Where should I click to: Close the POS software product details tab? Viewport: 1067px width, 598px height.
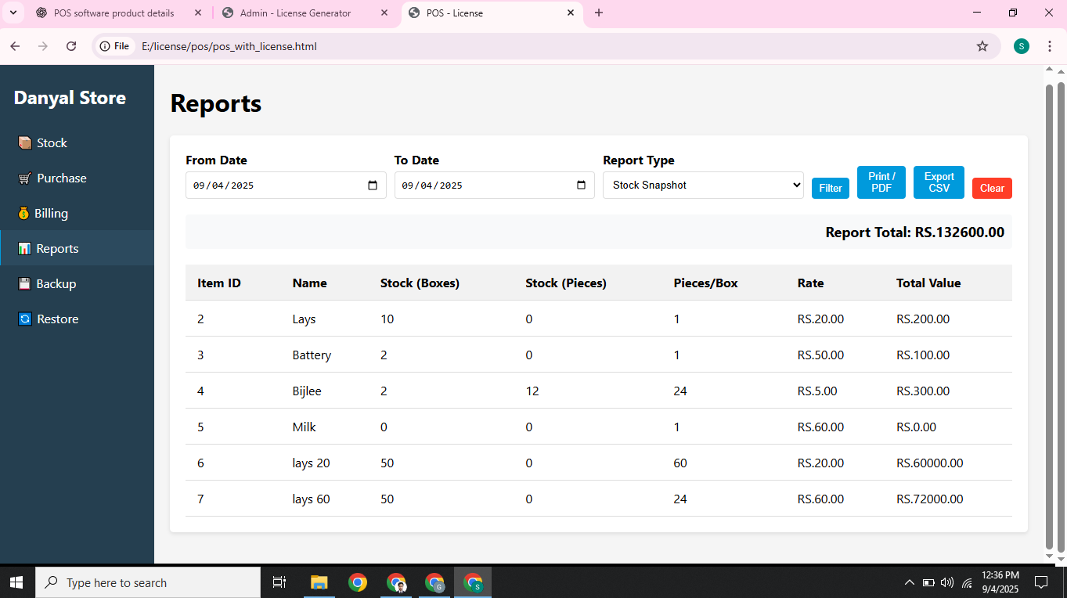point(198,13)
